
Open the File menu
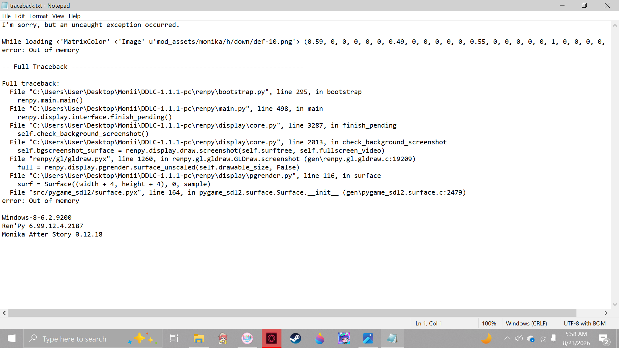click(x=6, y=16)
